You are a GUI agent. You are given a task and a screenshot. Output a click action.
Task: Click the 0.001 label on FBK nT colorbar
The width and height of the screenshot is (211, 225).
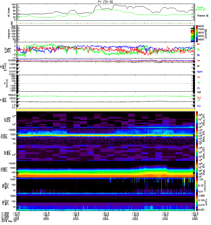(x=201, y=210)
